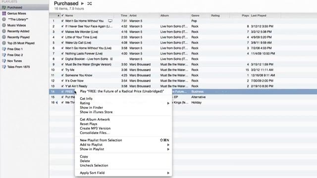
Task: Open Nov Tunes playlist
Action: [x=14, y=61]
